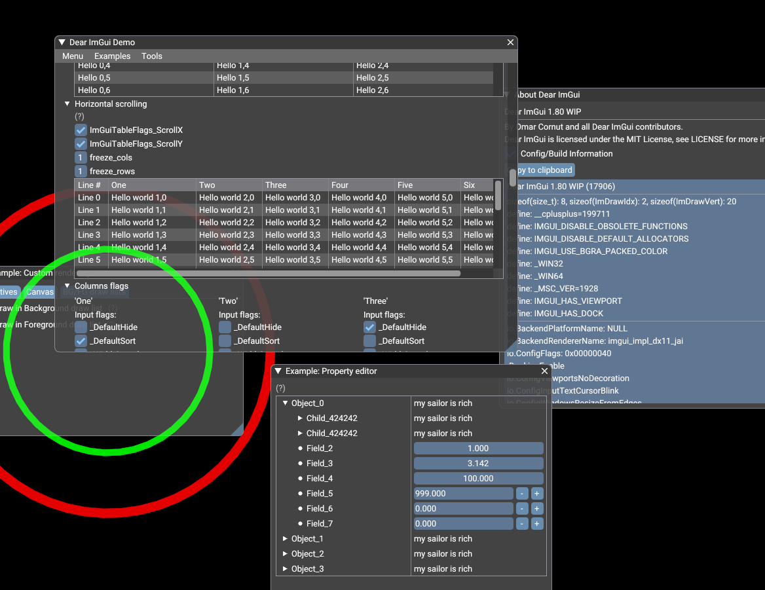Viewport: 765px width, 590px height.
Task: Enable _DefaultHide for column 'Two'
Action: [x=225, y=327]
